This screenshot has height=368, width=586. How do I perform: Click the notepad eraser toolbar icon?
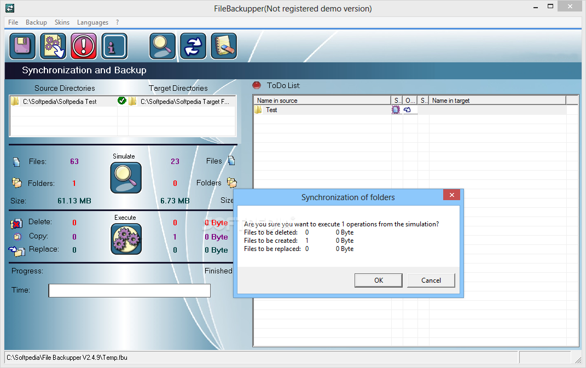[224, 46]
